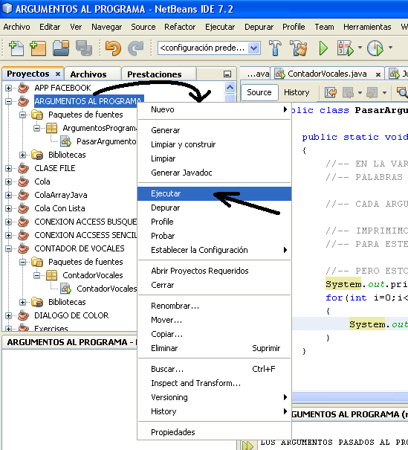The width and height of the screenshot is (408, 450).
Task: Choose Ejecutar in the context menu
Action: (215, 193)
